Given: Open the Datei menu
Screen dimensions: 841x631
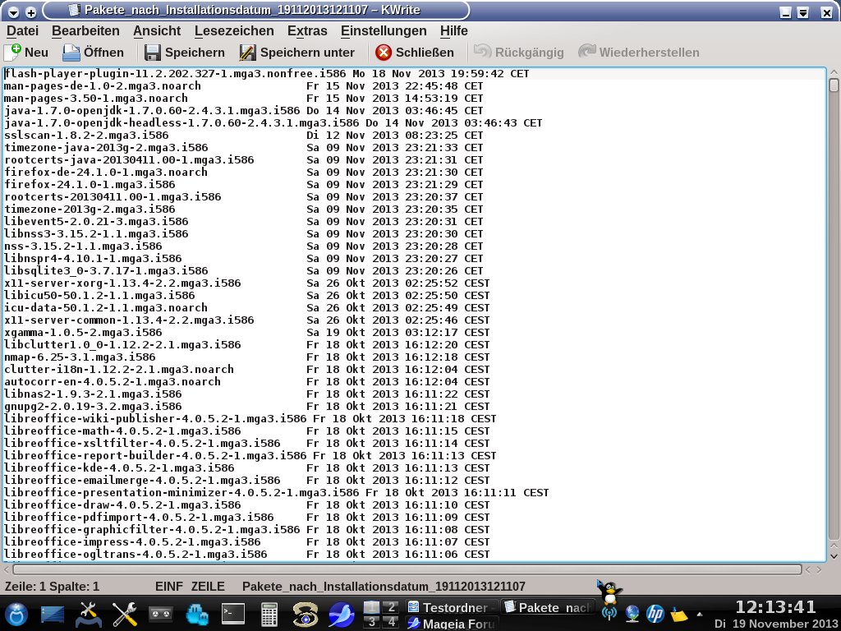Looking at the screenshot, I should pyautogui.click(x=22, y=30).
